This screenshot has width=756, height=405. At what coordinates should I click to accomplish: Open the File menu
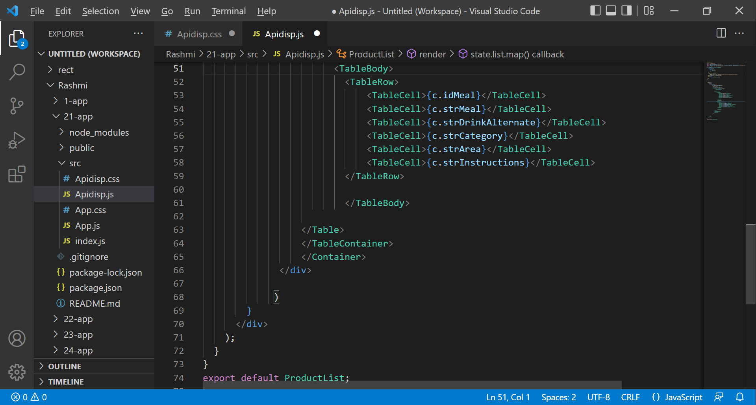37,11
